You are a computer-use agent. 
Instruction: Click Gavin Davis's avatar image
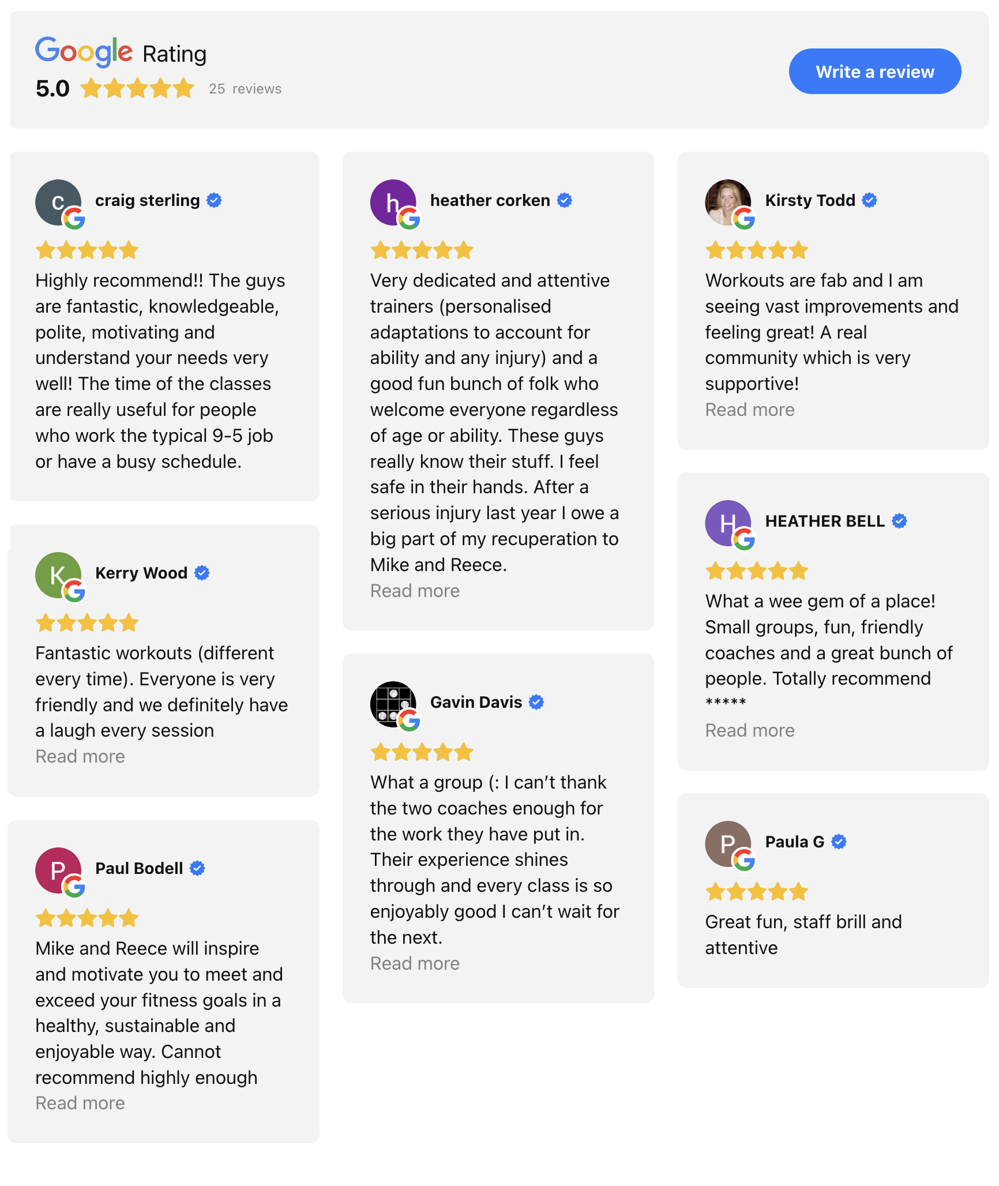pyautogui.click(x=393, y=704)
